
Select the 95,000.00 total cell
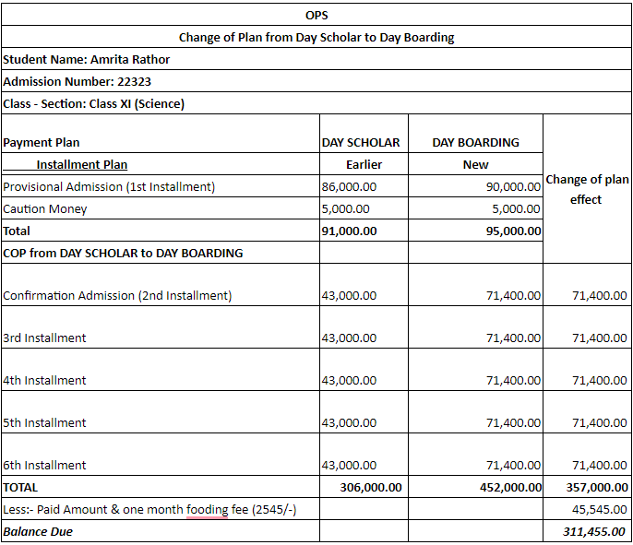(x=512, y=231)
